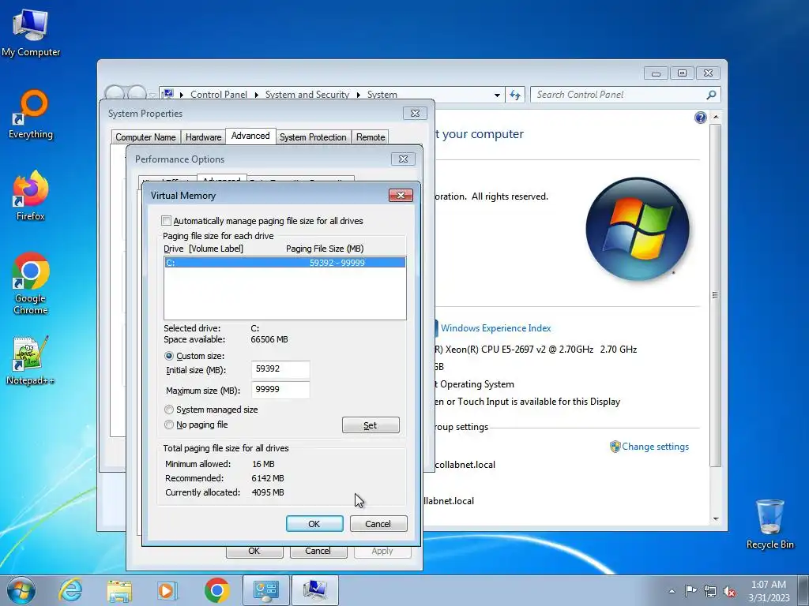Enable automatically manage paging file size

[166, 221]
